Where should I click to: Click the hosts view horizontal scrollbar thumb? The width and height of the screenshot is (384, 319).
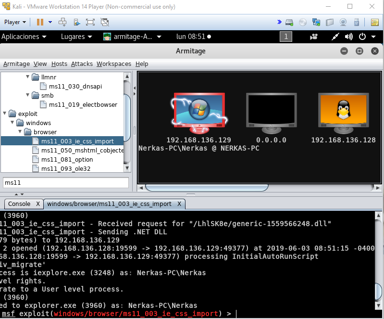point(207,188)
